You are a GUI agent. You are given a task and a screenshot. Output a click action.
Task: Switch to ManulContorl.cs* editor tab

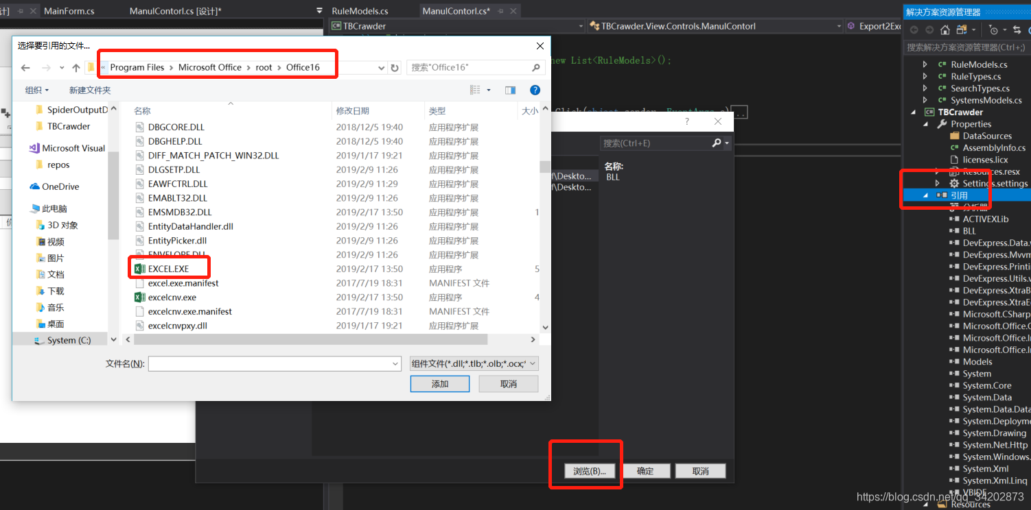click(456, 11)
